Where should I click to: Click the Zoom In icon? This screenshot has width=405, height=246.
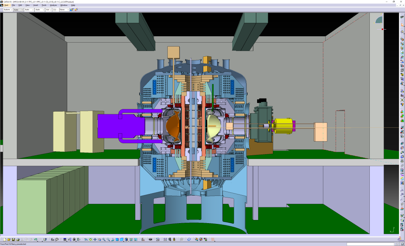tap(104, 239)
